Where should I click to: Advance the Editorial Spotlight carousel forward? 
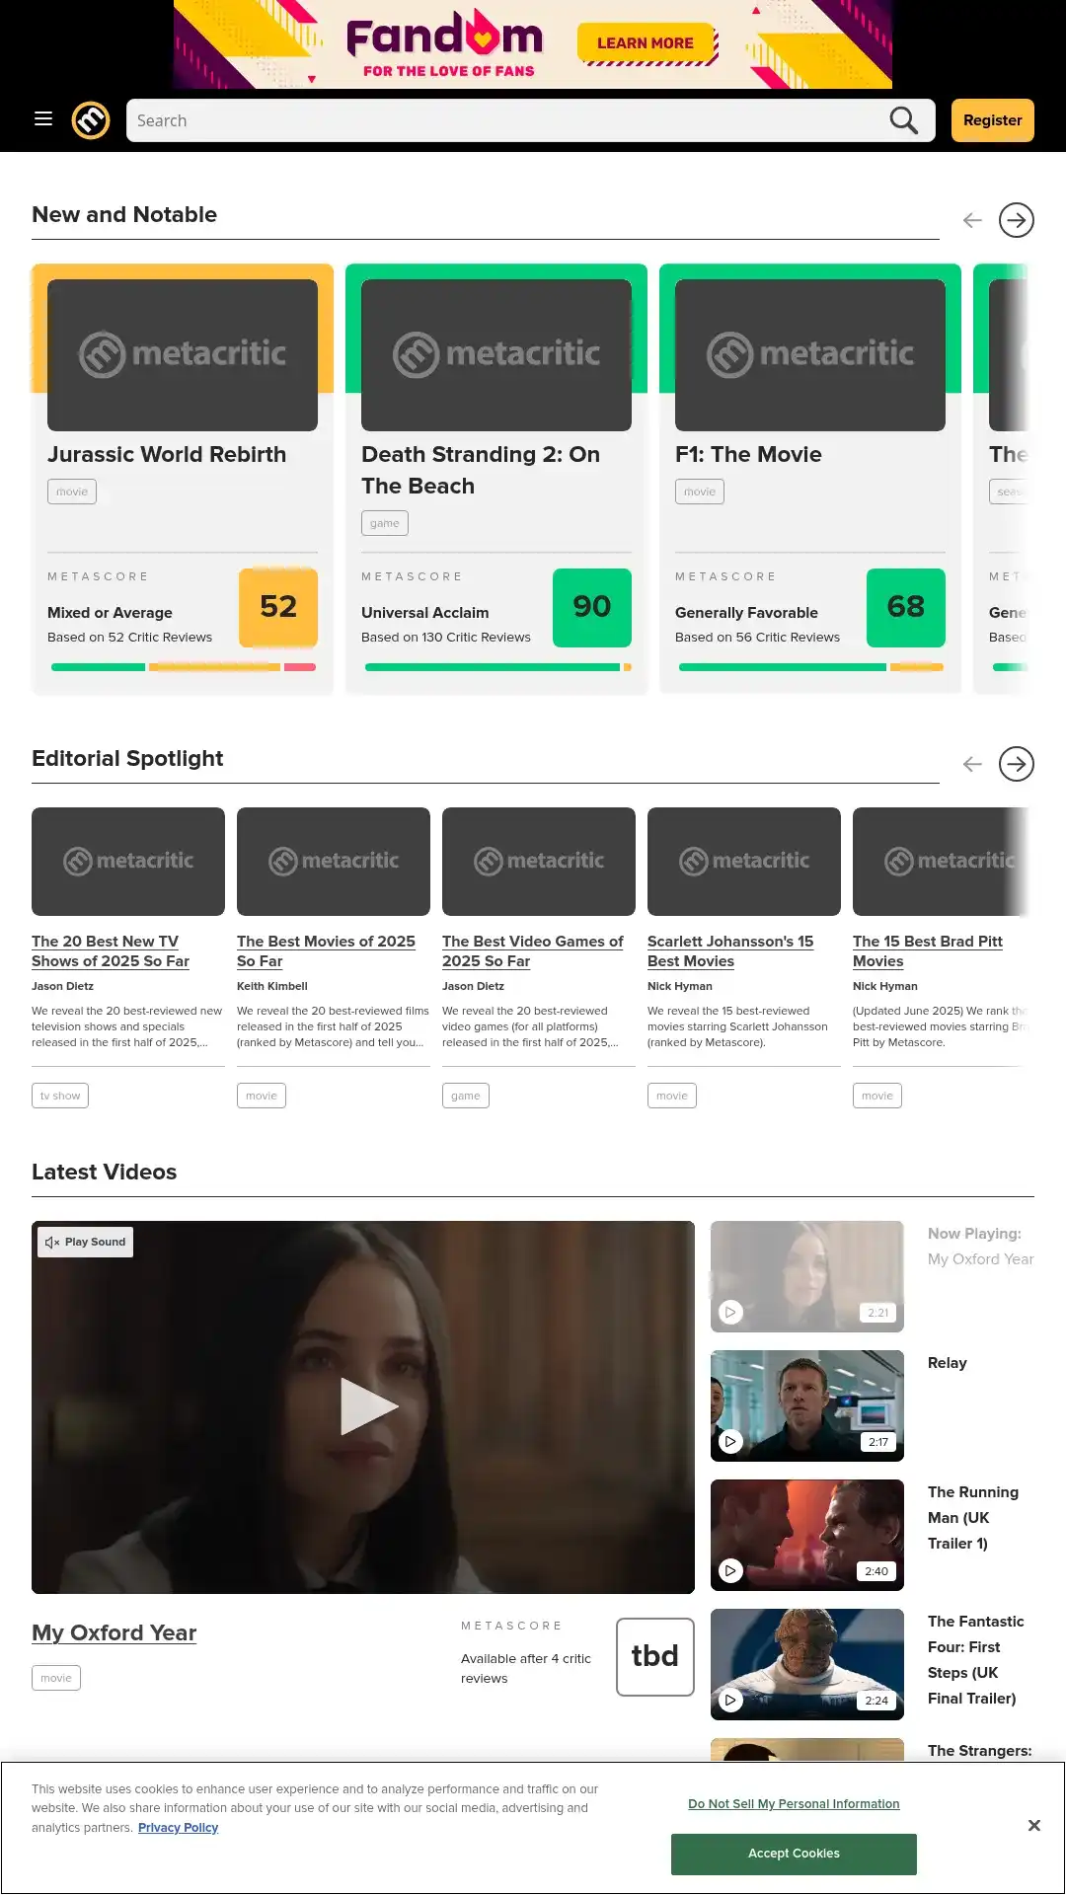click(x=1016, y=764)
